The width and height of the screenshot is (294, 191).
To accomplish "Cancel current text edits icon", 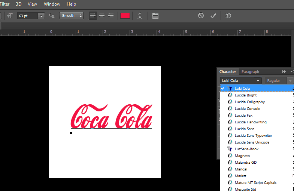I will pos(201,16).
